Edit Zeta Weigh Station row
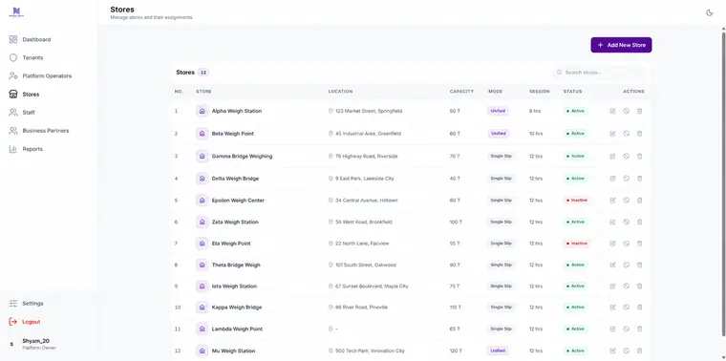This screenshot has height=361, width=726. 612,223
